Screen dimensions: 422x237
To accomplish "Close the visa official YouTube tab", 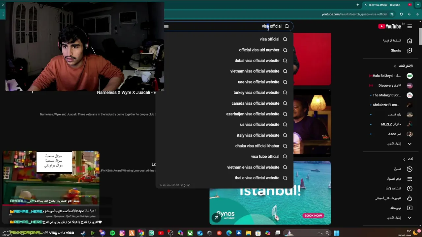I will click(365, 5).
